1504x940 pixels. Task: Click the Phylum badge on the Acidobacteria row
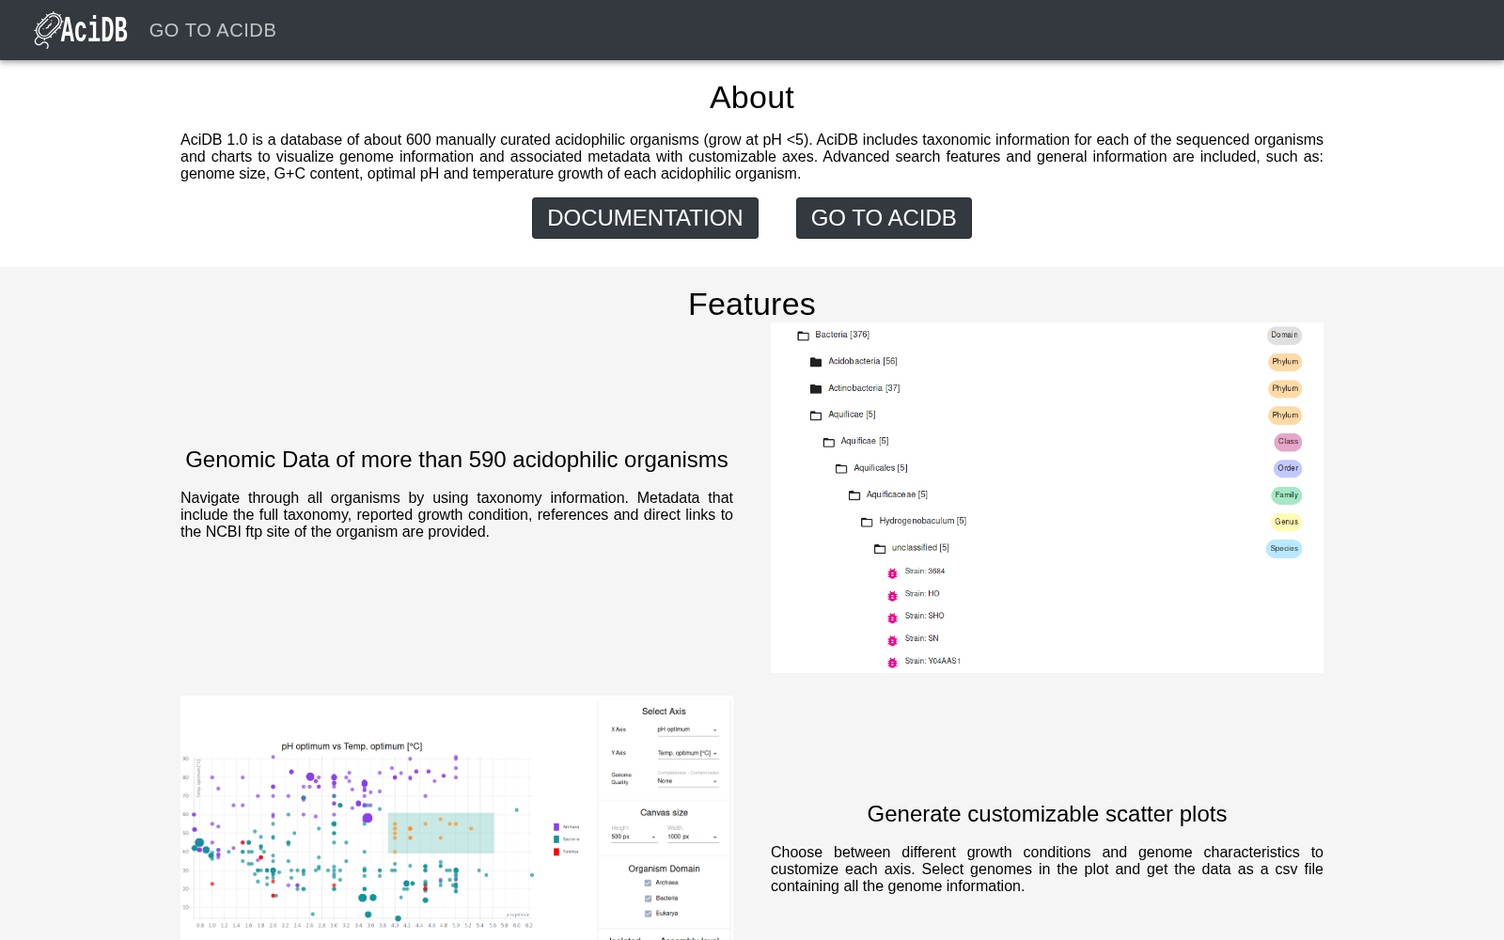click(x=1285, y=362)
